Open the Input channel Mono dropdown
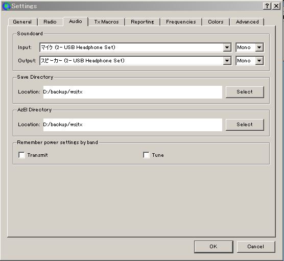The image size is (284, 261). pos(250,48)
